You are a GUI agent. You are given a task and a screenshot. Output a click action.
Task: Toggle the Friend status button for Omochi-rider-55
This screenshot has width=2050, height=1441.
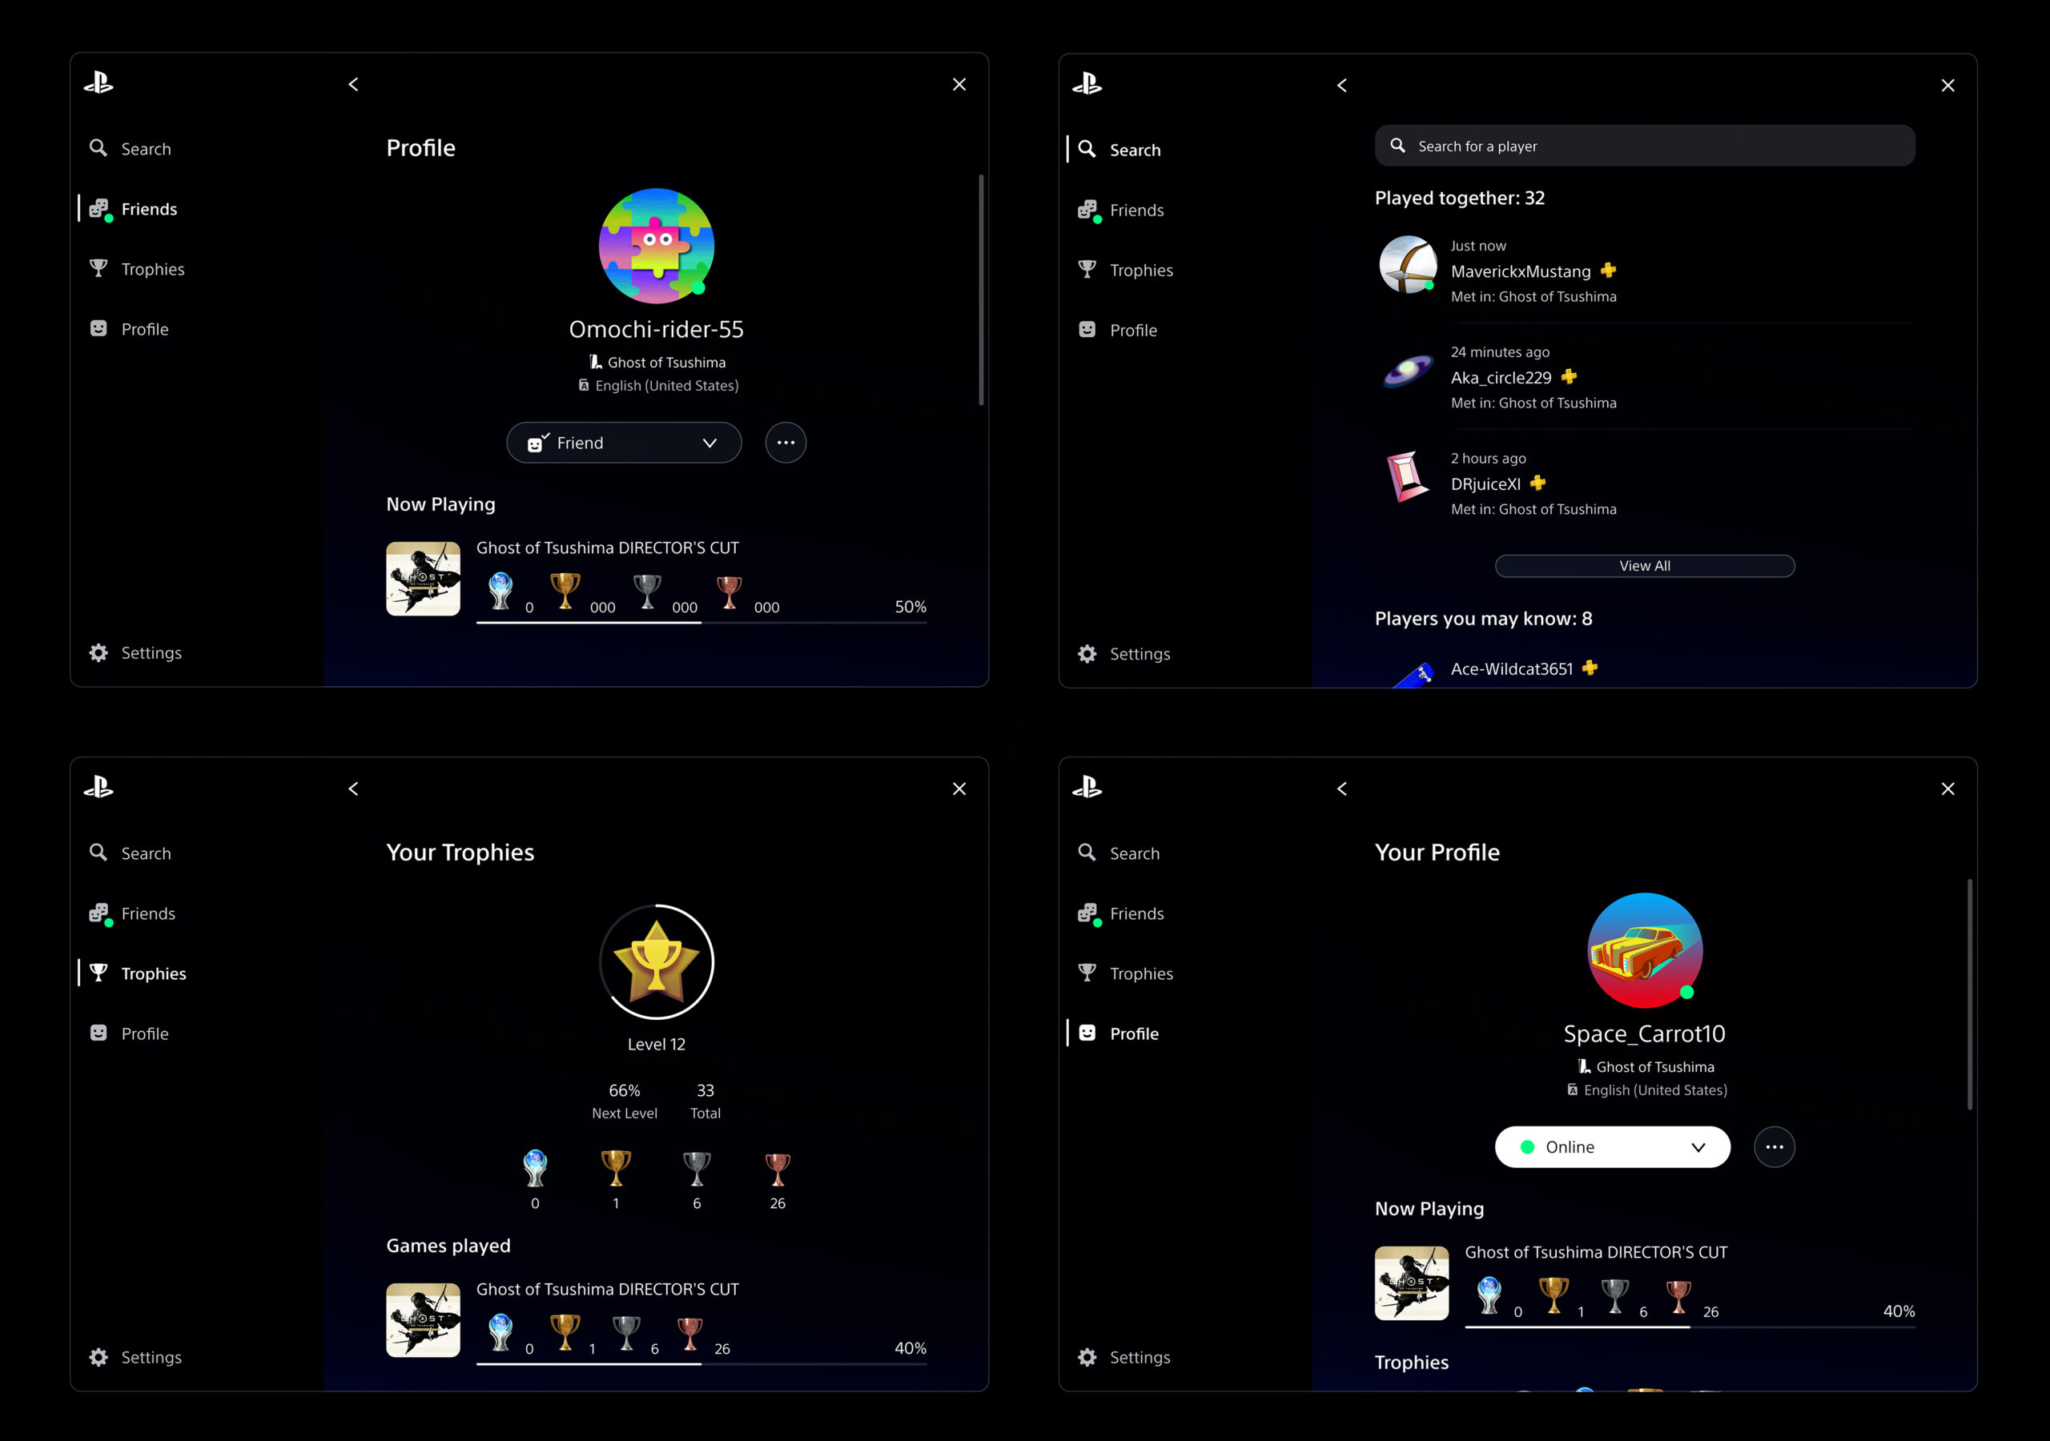[618, 443]
